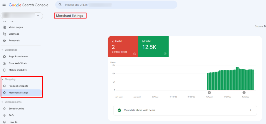Click the Items axis title
This screenshot has height=124, width=266.
(x=113, y=63)
